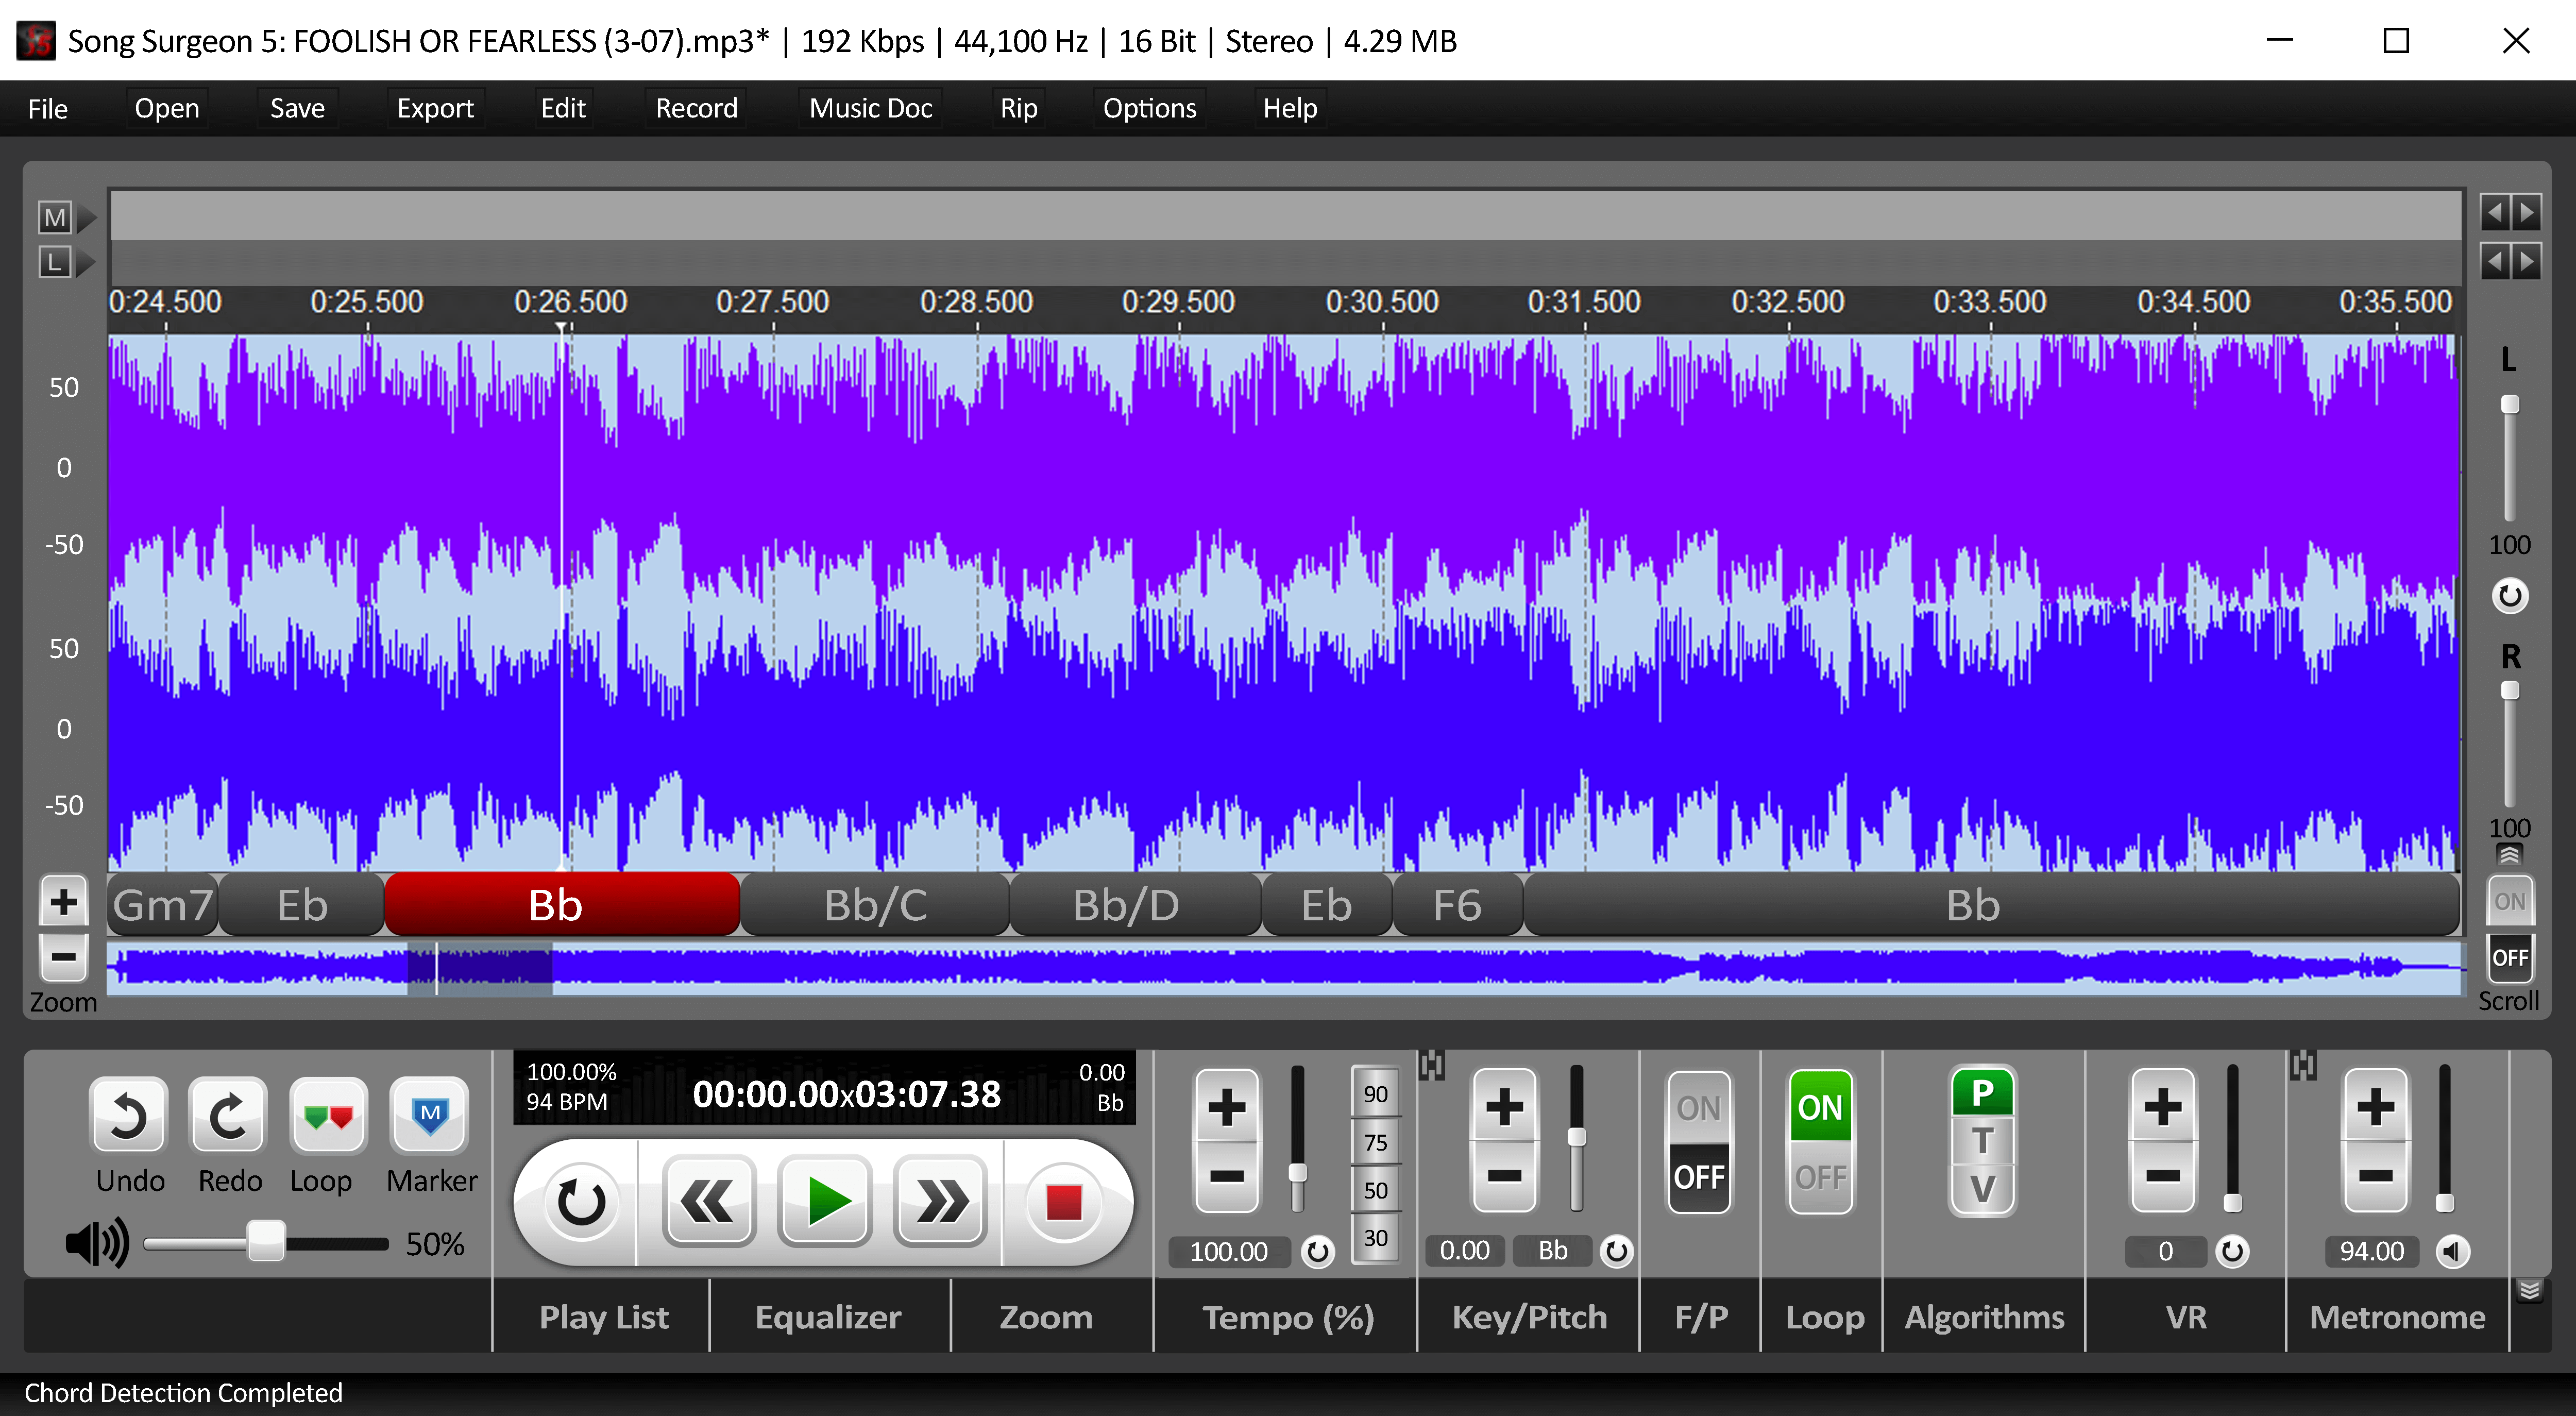Reset left/right channel volume icon
Screen dimensions: 2576x1416
point(2509,596)
